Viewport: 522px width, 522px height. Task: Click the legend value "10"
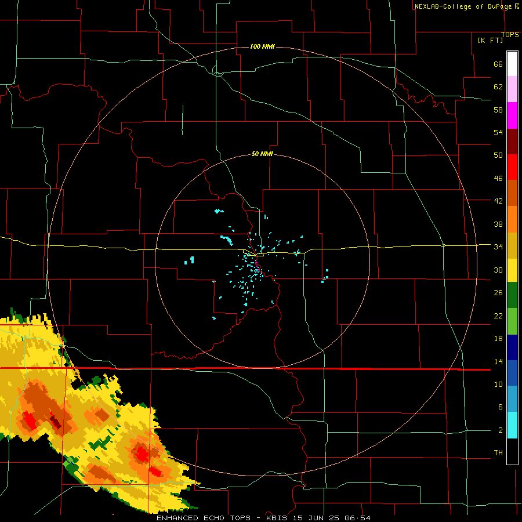point(498,384)
